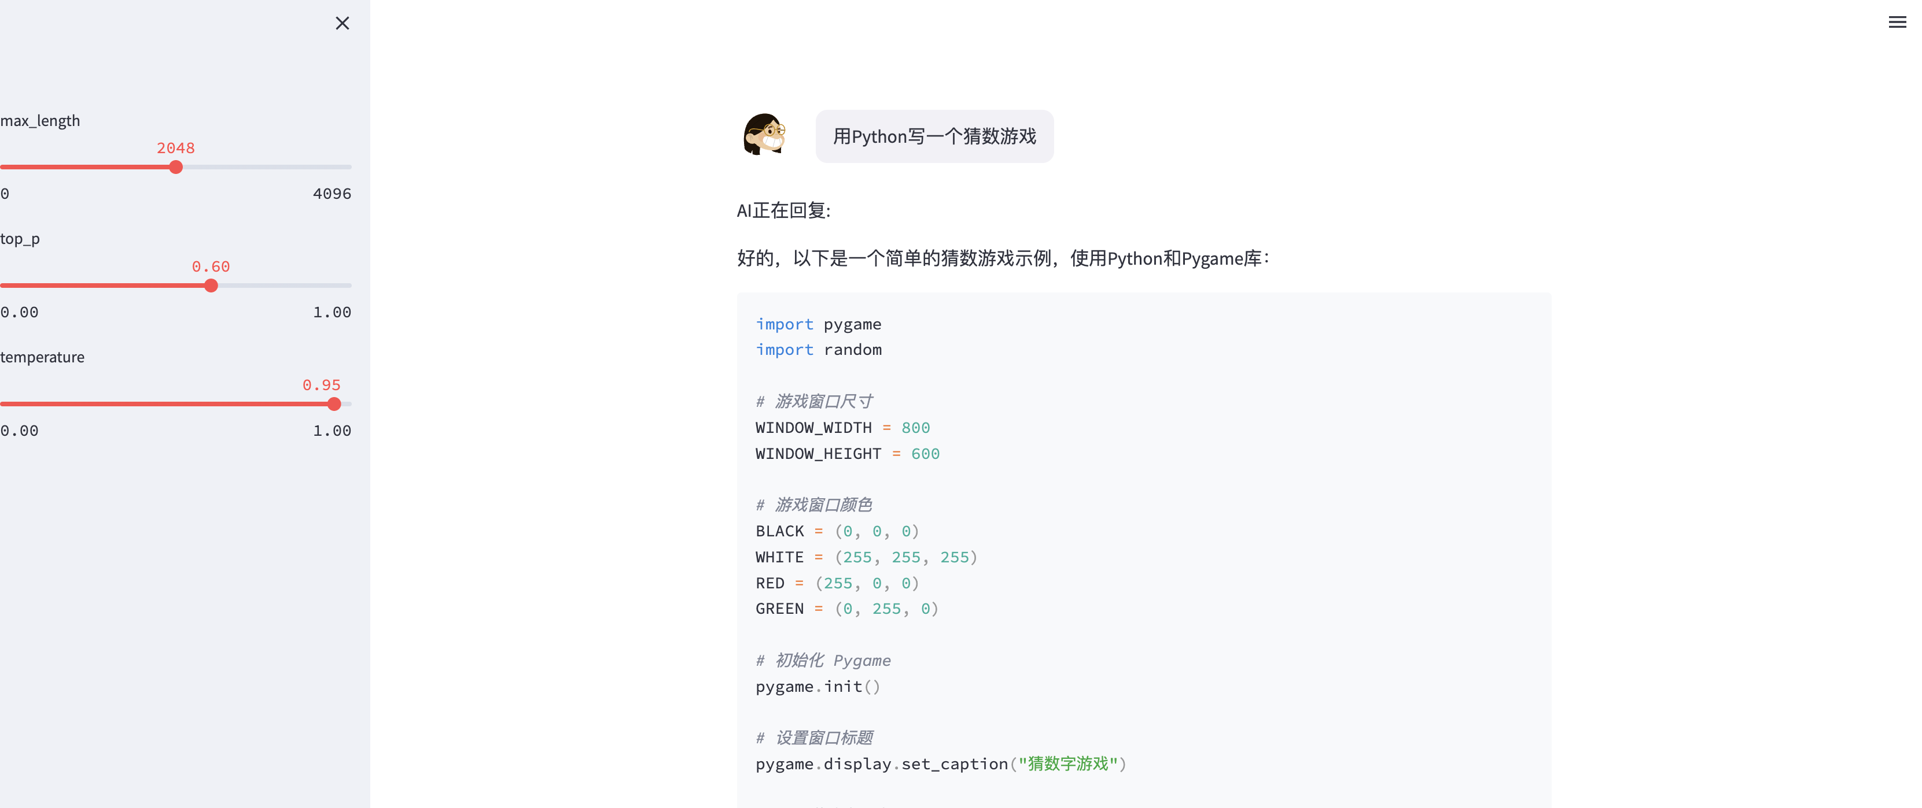Select the WINDOW_WIDTH value 800
Viewport: 1922px width, 808px height.
point(916,427)
